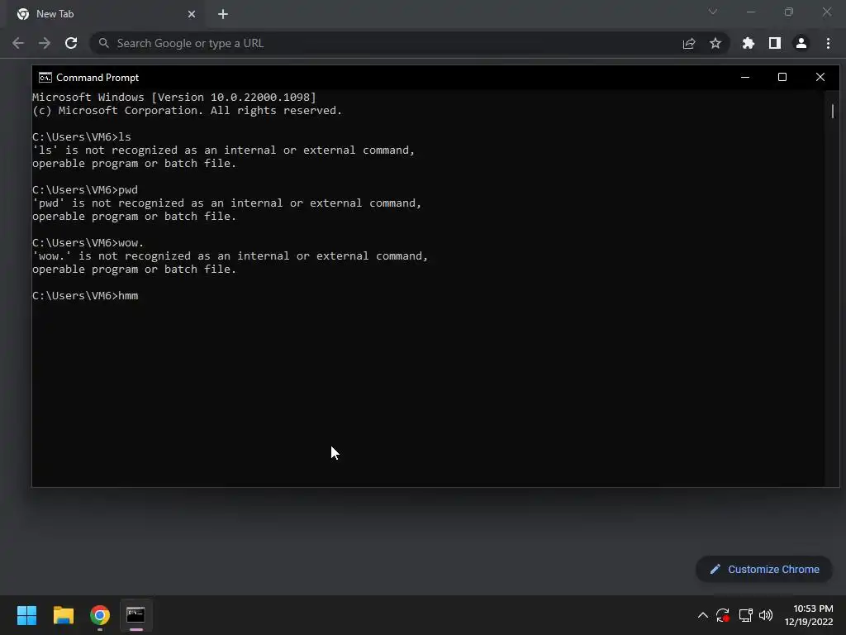The width and height of the screenshot is (846, 635).
Task: Open volume speaker tray icon
Action: coord(766,615)
